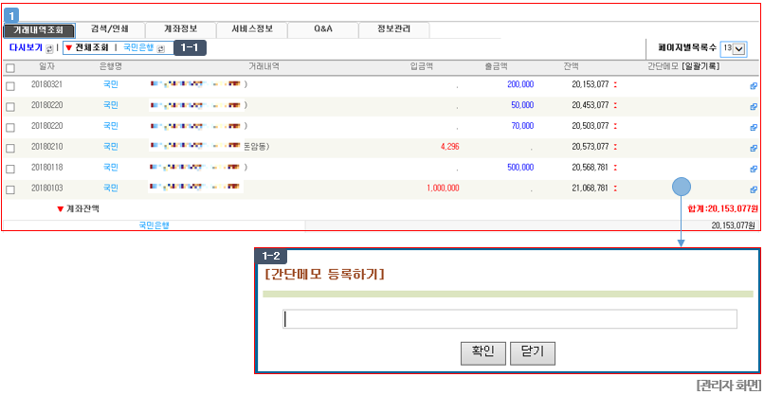Click refresh icon next to 국민은행 filter
The width and height of the screenshot is (764, 395).
(x=161, y=48)
